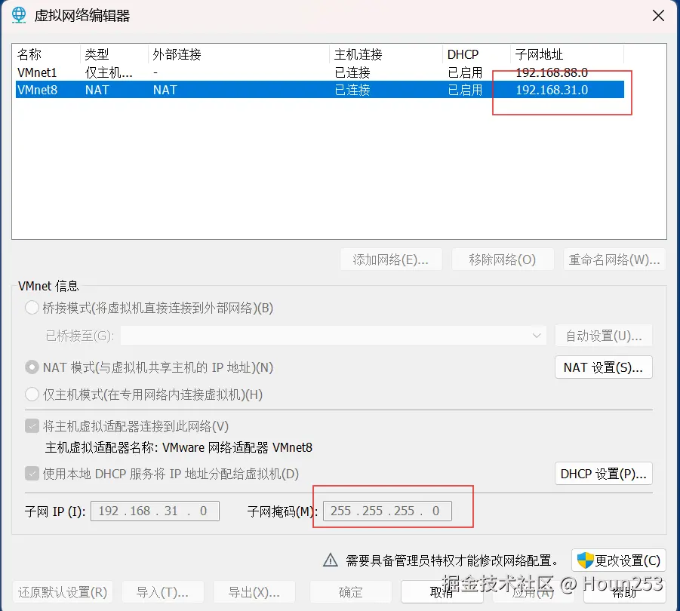This screenshot has width=680, height=611.
Task: Toggle the 使用本地 DHCP 服务 checkbox
Action: [x=32, y=474]
